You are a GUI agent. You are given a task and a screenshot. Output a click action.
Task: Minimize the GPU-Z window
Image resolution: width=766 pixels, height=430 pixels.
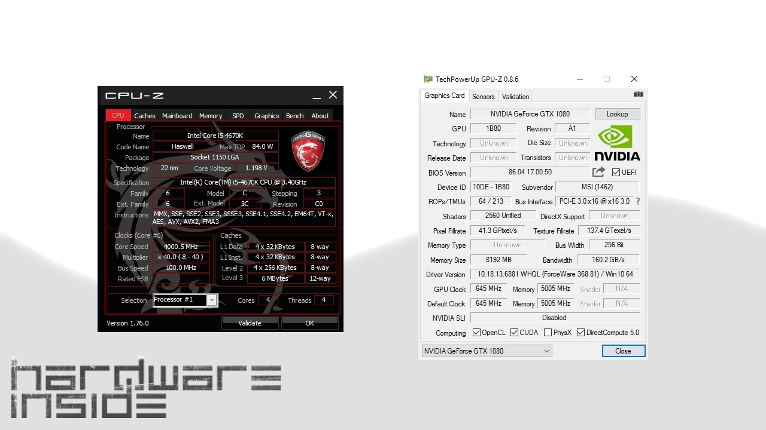pyautogui.click(x=580, y=79)
